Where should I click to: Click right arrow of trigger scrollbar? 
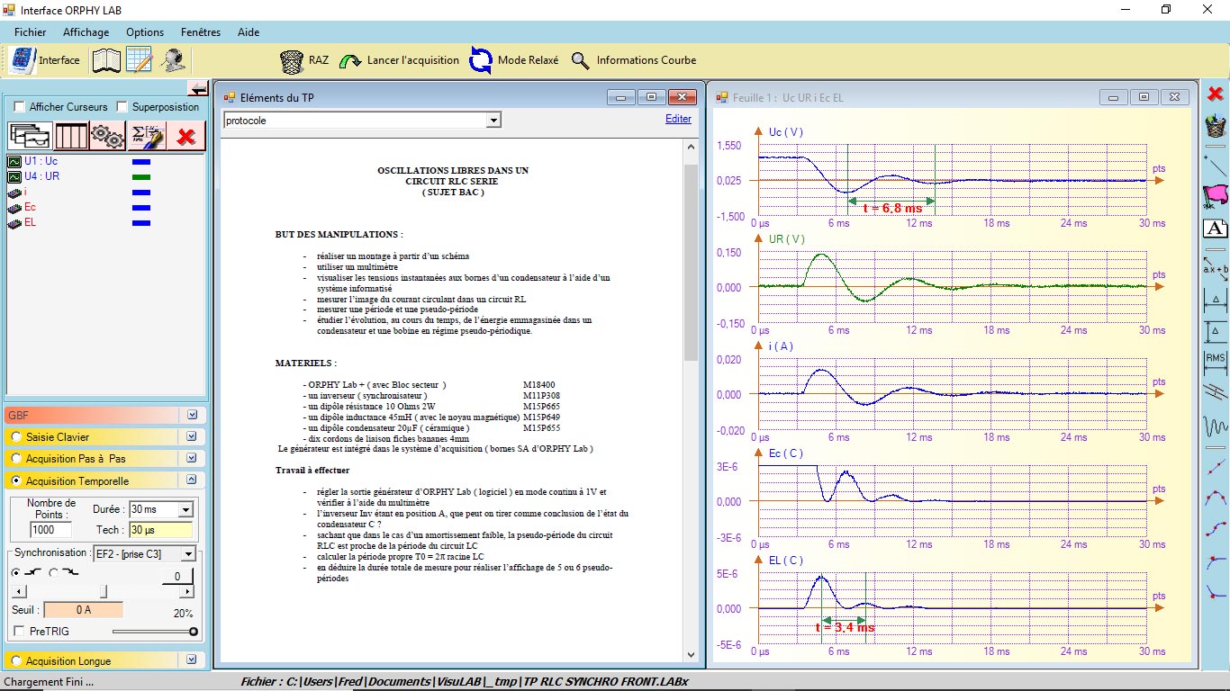[187, 591]
